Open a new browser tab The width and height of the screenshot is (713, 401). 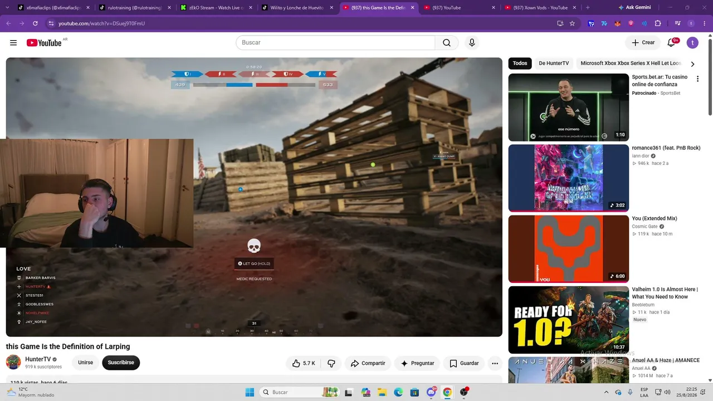pyautogui.click(x=588, y=8)
